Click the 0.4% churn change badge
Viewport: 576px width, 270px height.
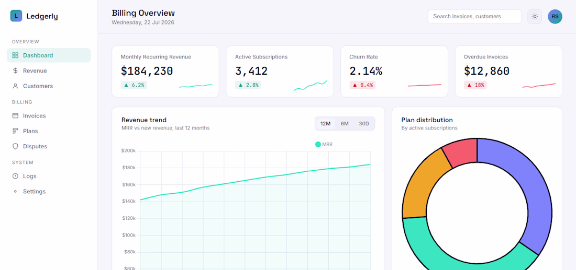coord(362,85)
